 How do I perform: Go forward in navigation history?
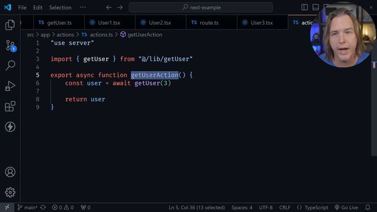120,8
